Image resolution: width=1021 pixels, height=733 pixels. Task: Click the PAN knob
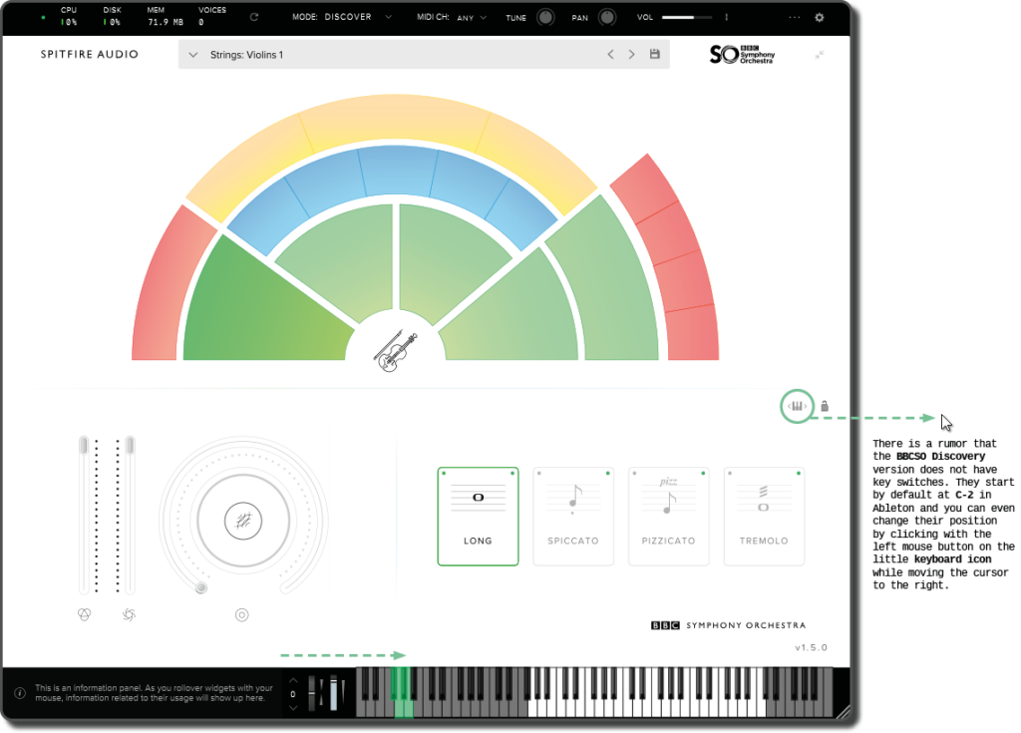coord(607,17)
